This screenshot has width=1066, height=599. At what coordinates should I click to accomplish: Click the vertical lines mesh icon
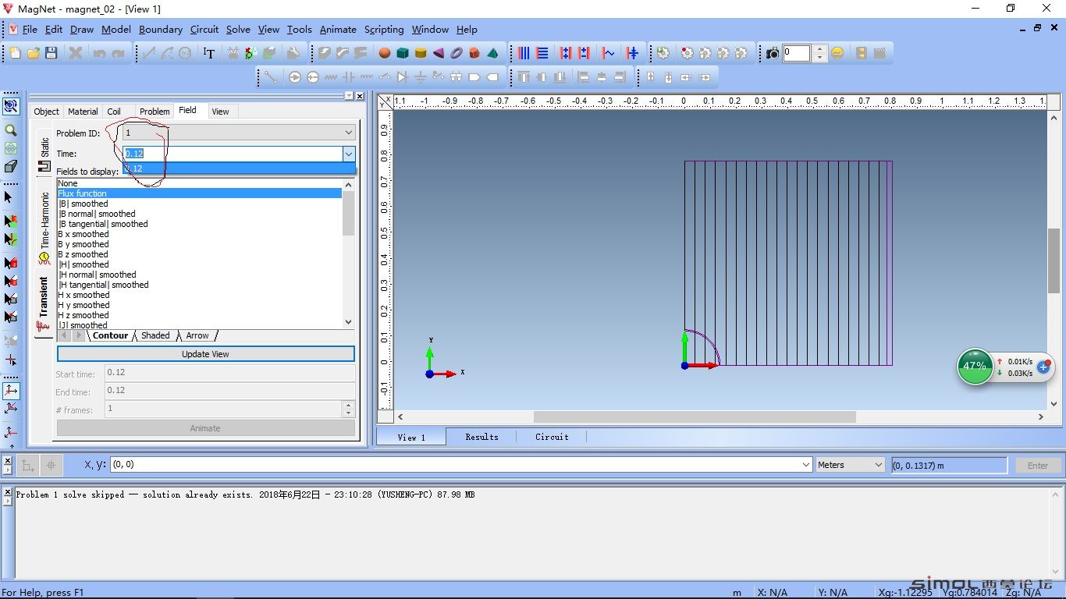pos(524,53)
